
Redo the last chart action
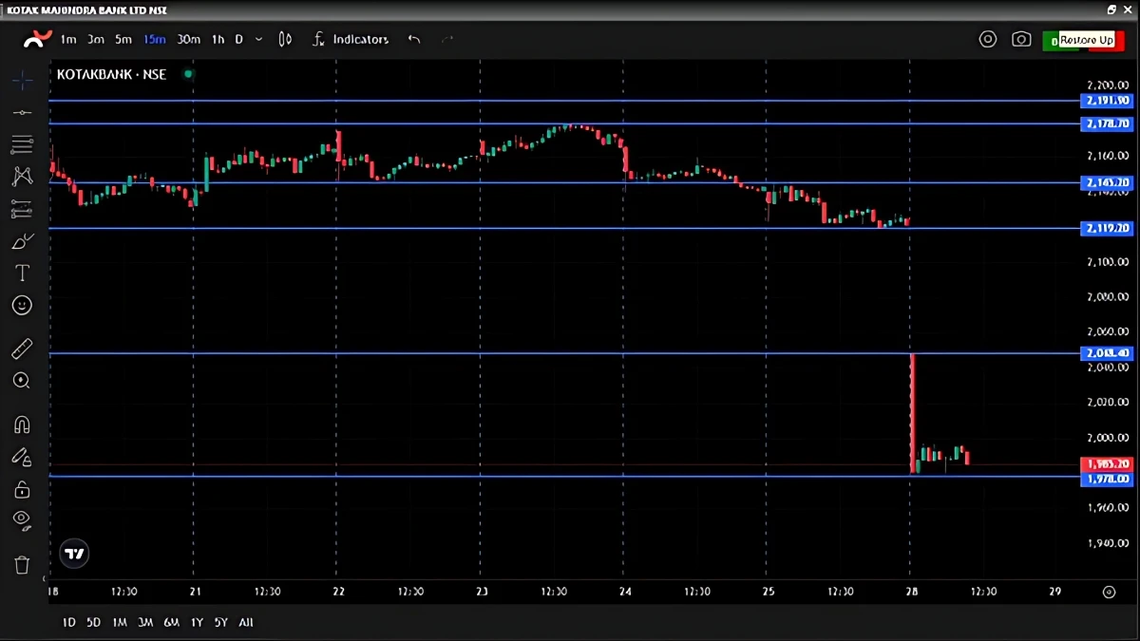447,39
